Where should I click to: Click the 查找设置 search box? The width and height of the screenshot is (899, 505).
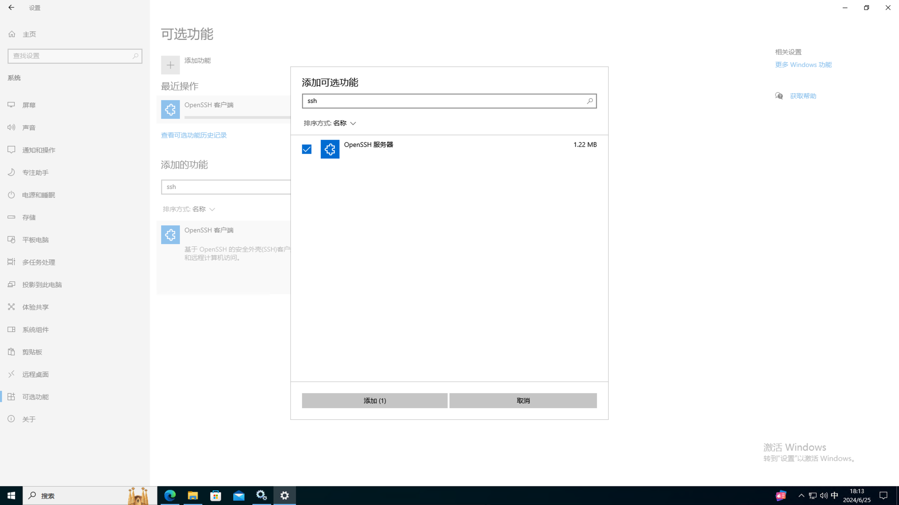coord(75,56)
